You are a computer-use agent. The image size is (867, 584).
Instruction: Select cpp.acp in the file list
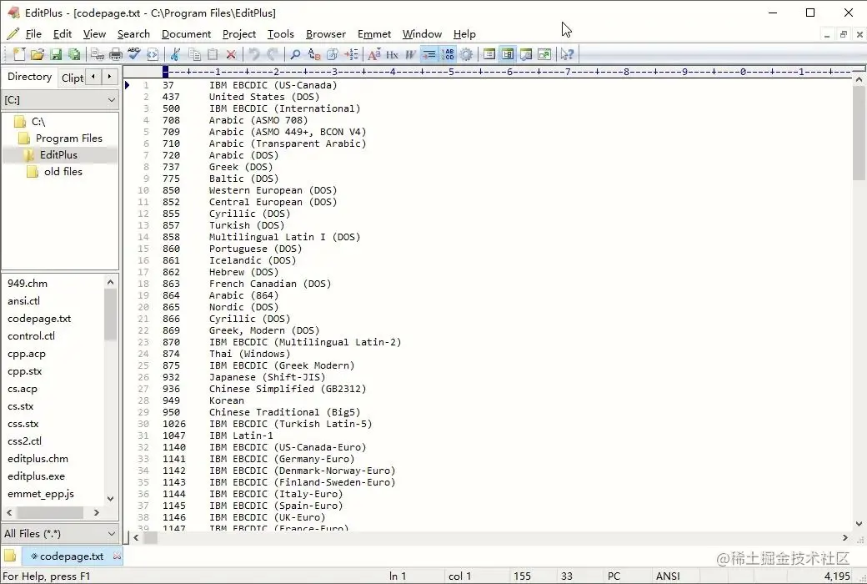(27, 354)
